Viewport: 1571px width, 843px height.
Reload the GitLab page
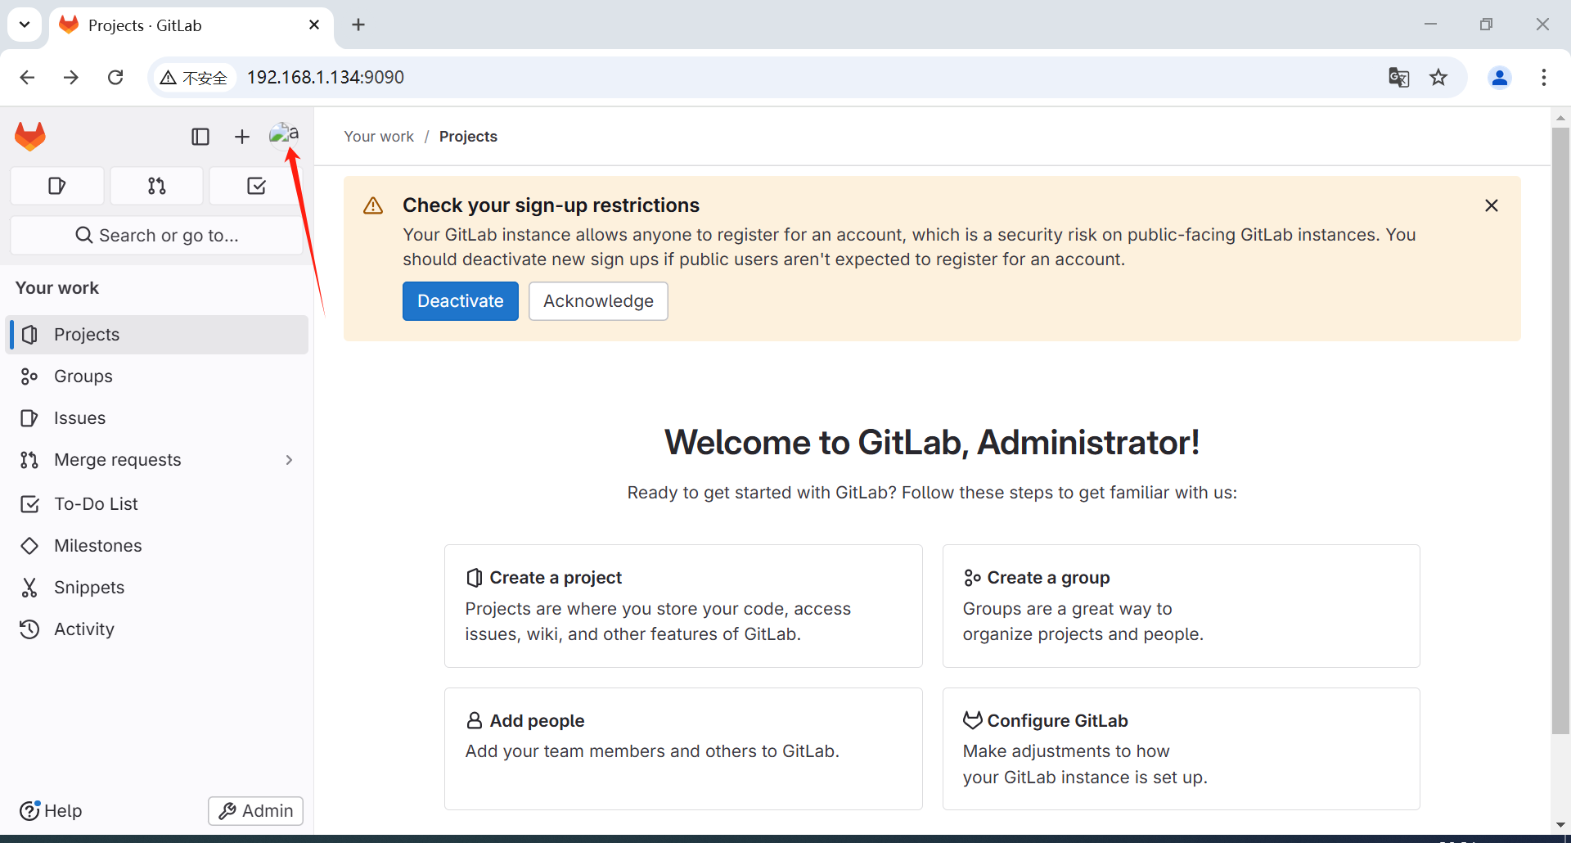pyautogui.click(x=115, y=77)
